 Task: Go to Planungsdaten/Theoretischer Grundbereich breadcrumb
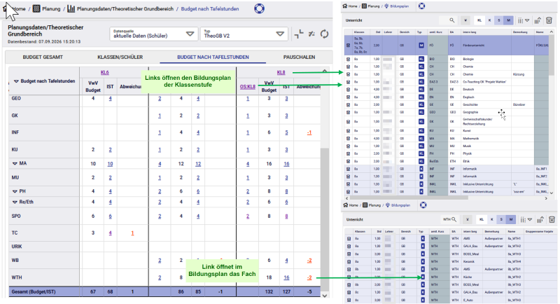(125, 8)
